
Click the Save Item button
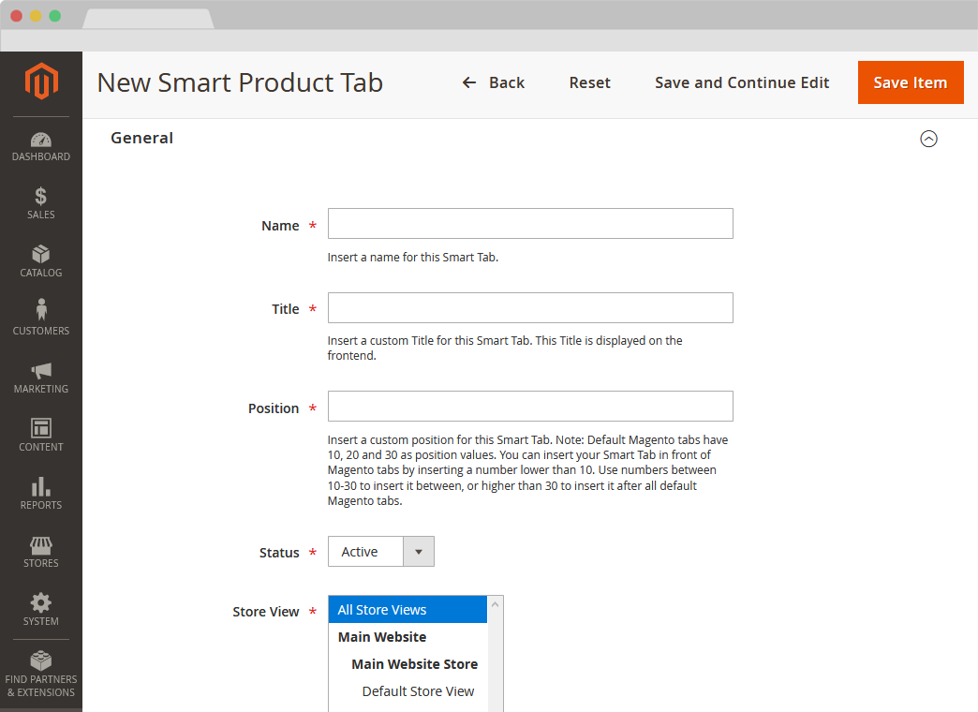pyautogui.click(x=911, y=82)
